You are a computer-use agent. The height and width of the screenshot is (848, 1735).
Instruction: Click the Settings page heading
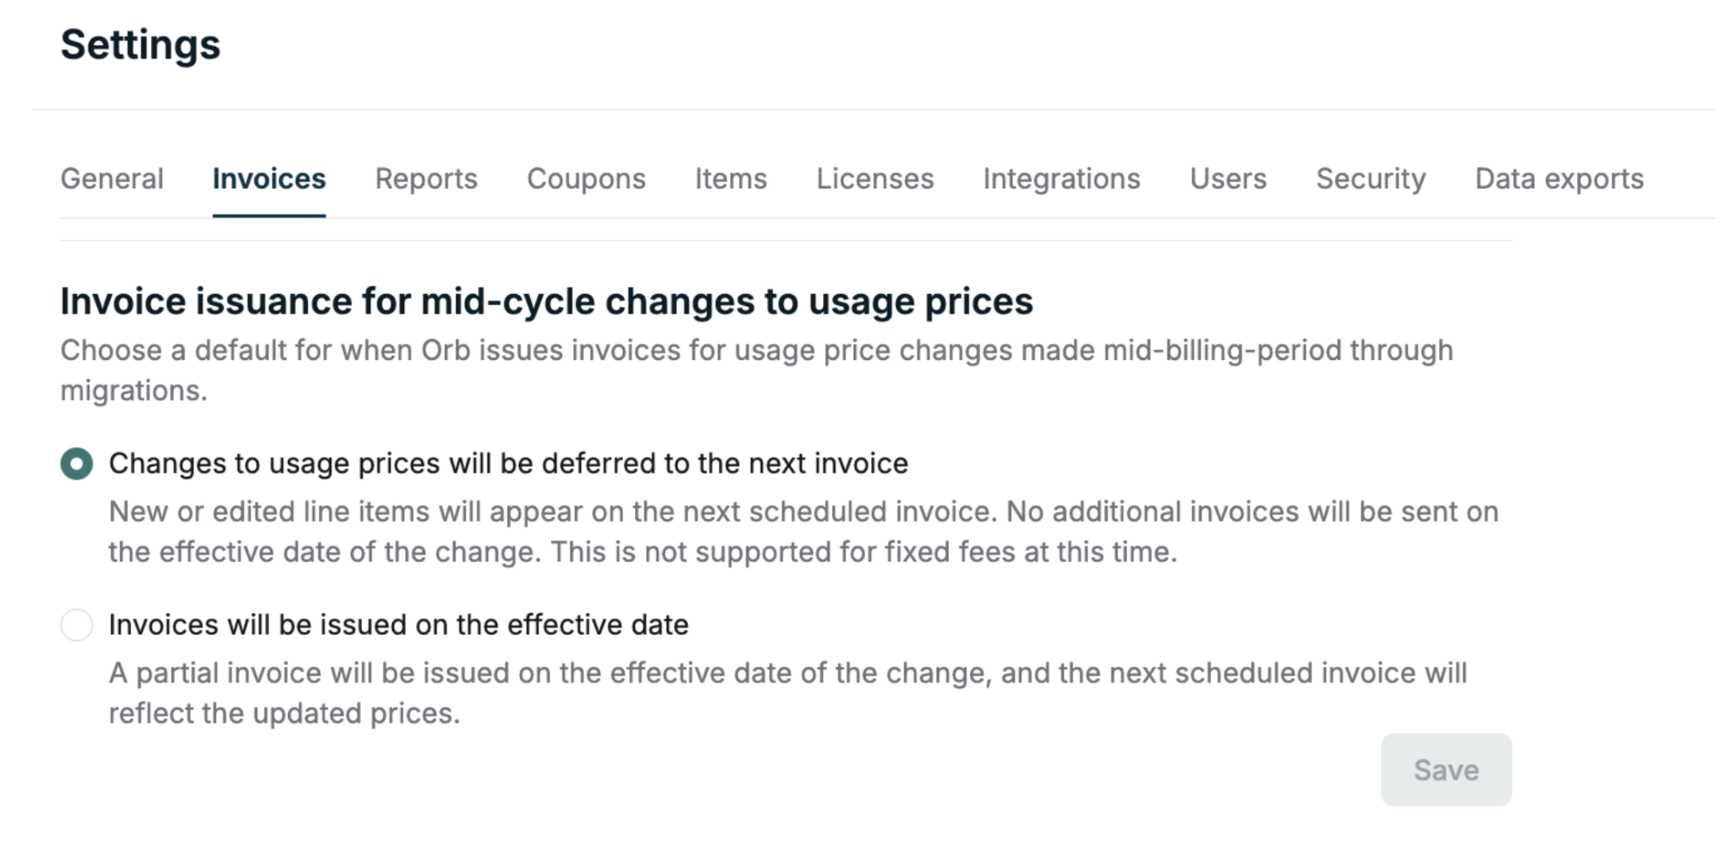click(140, 44)
